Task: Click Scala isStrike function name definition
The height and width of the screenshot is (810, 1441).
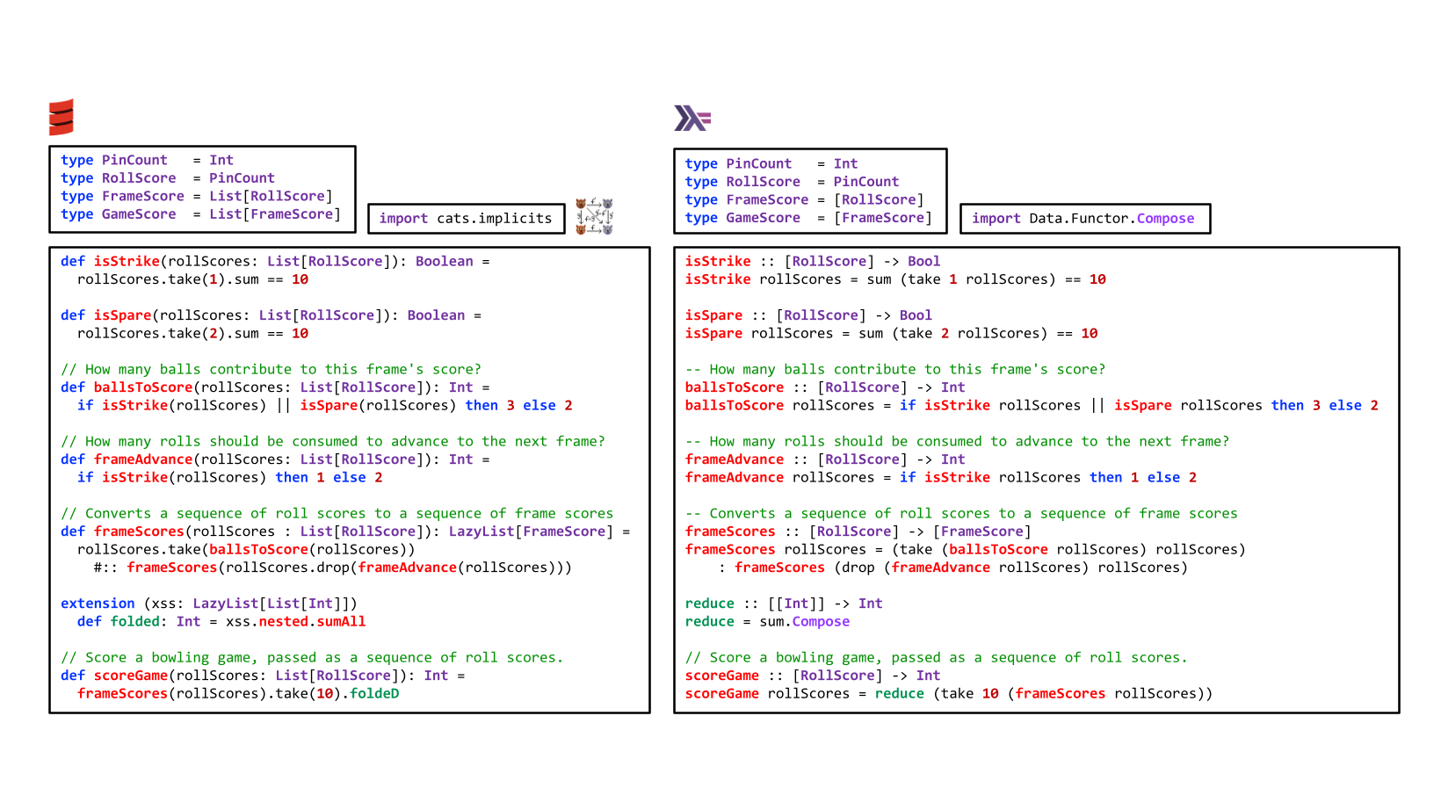Action: tap(127, 261)
